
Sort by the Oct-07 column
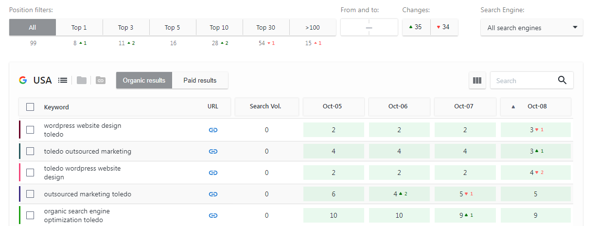pos(465,106)
